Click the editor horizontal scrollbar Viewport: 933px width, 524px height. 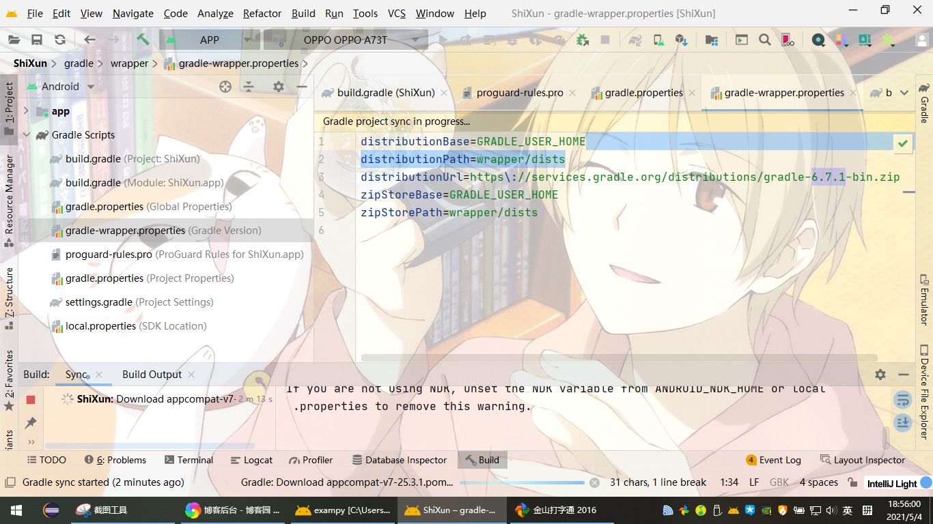[619, 358]
